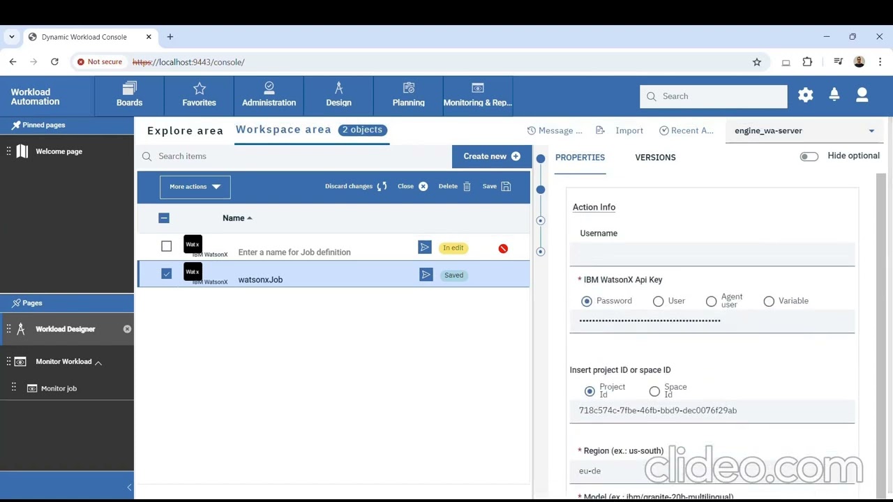Click the top step marker on the properties navigator
Viewport: 893px width, 502px height.
541,159
